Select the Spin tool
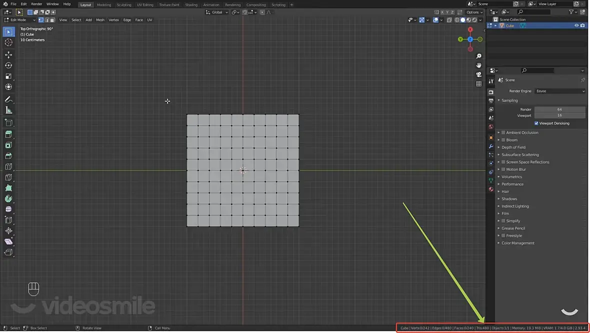This screenshot has height=333, width=590. (x=8, y=198)
